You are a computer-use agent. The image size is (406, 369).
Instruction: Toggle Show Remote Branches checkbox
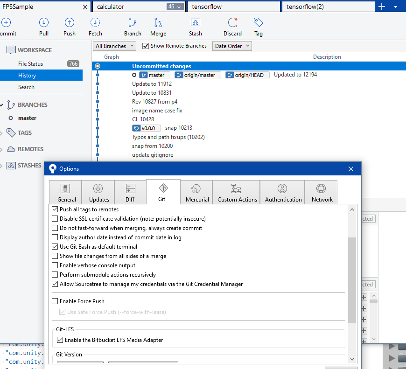point(146,46)
